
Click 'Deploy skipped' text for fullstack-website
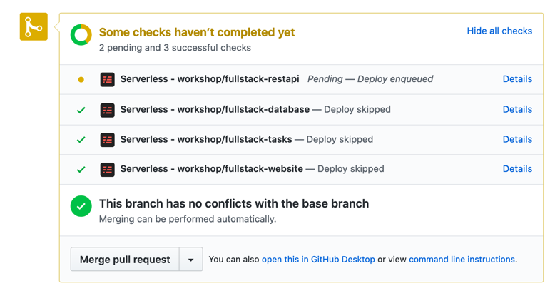coord(351,169)
